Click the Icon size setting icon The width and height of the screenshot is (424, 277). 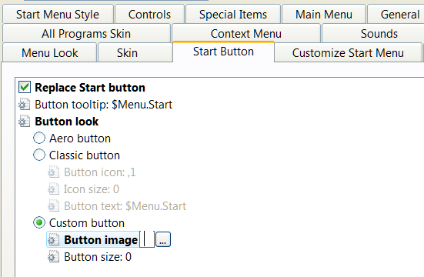click(54, 189)
